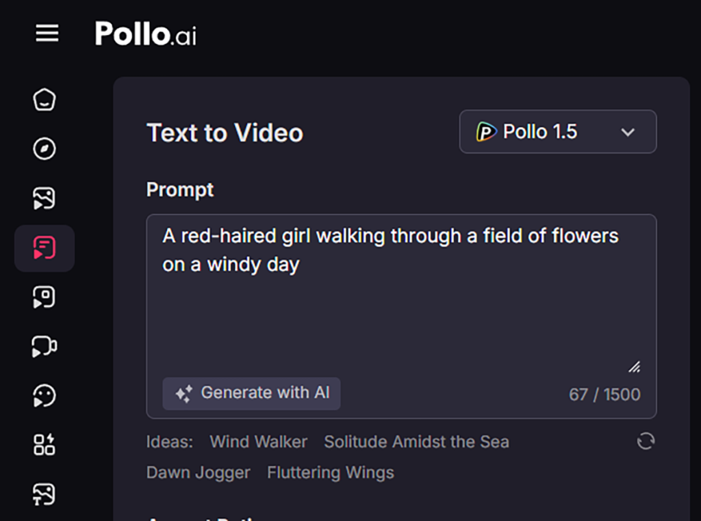Open the hamburger menu
The height and width of the screenshot is (521, 701).
(x=47, y=33)
